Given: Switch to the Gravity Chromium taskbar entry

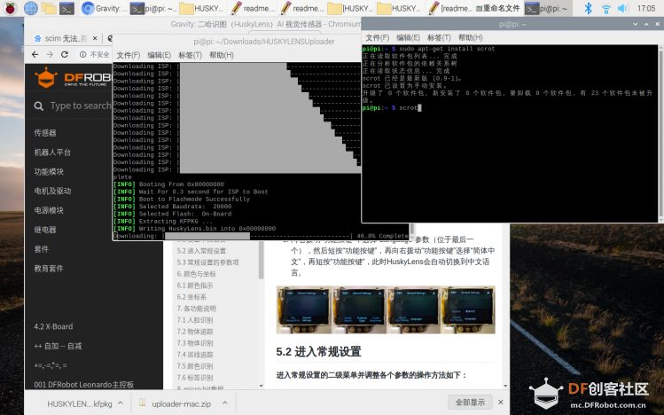Looking at the screenshot, I should [x=104, y=8].
